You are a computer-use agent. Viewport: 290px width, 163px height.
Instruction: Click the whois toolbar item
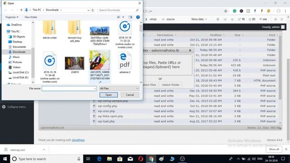click(151, 19)
